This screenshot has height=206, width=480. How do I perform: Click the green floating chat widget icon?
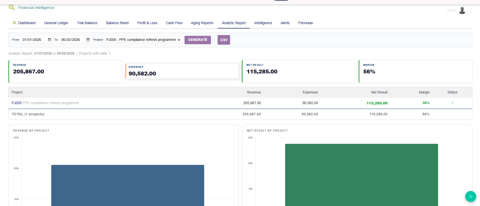point(471,196)
